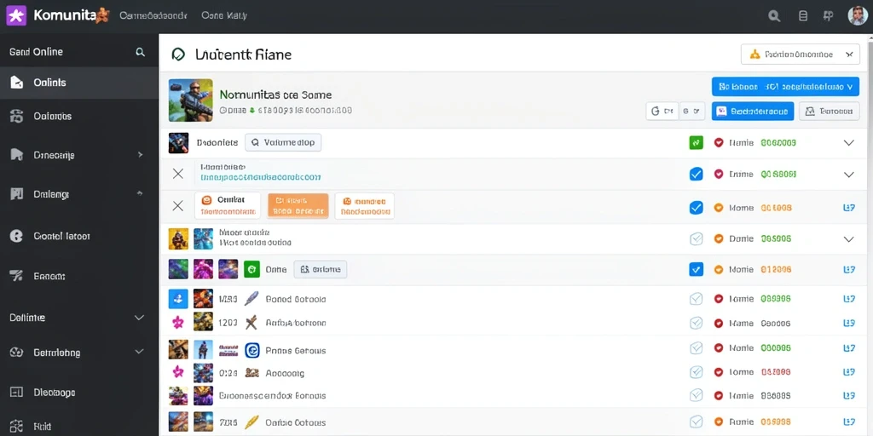873x436 pixels.
Task: Click the crossed tools icon in the 1203 row
Action: pyautogui.click(x=251, y=322)
